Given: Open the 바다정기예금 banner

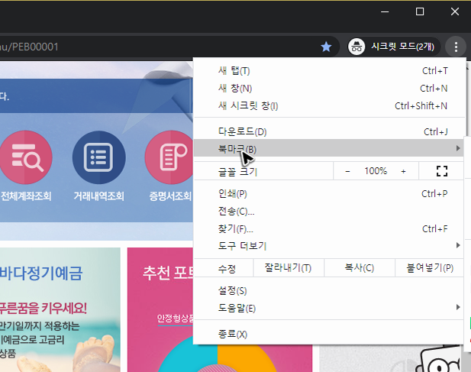Looking at the screenshot, I should (x=60, y=309).
